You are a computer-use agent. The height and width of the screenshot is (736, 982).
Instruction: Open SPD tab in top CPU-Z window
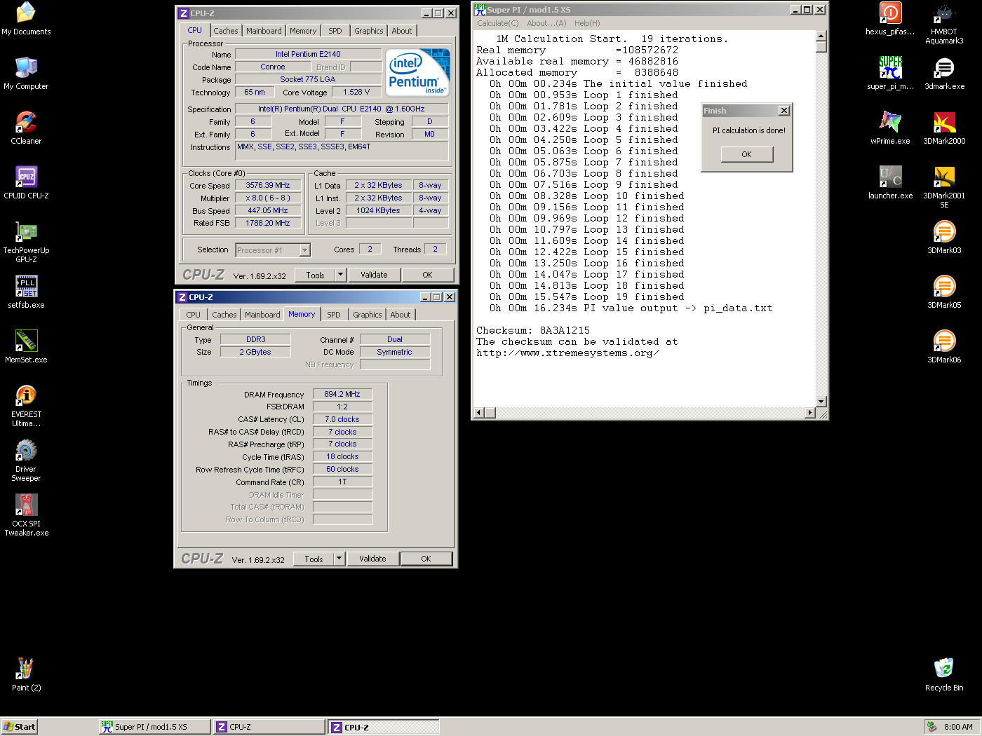335,31
